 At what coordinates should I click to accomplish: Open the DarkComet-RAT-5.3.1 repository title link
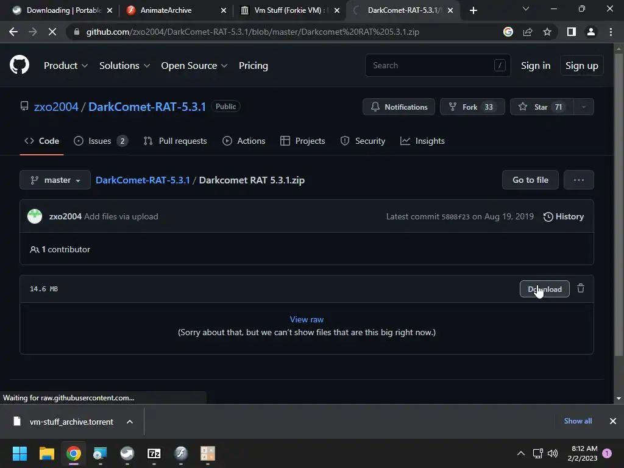click(x=147, y=107)
